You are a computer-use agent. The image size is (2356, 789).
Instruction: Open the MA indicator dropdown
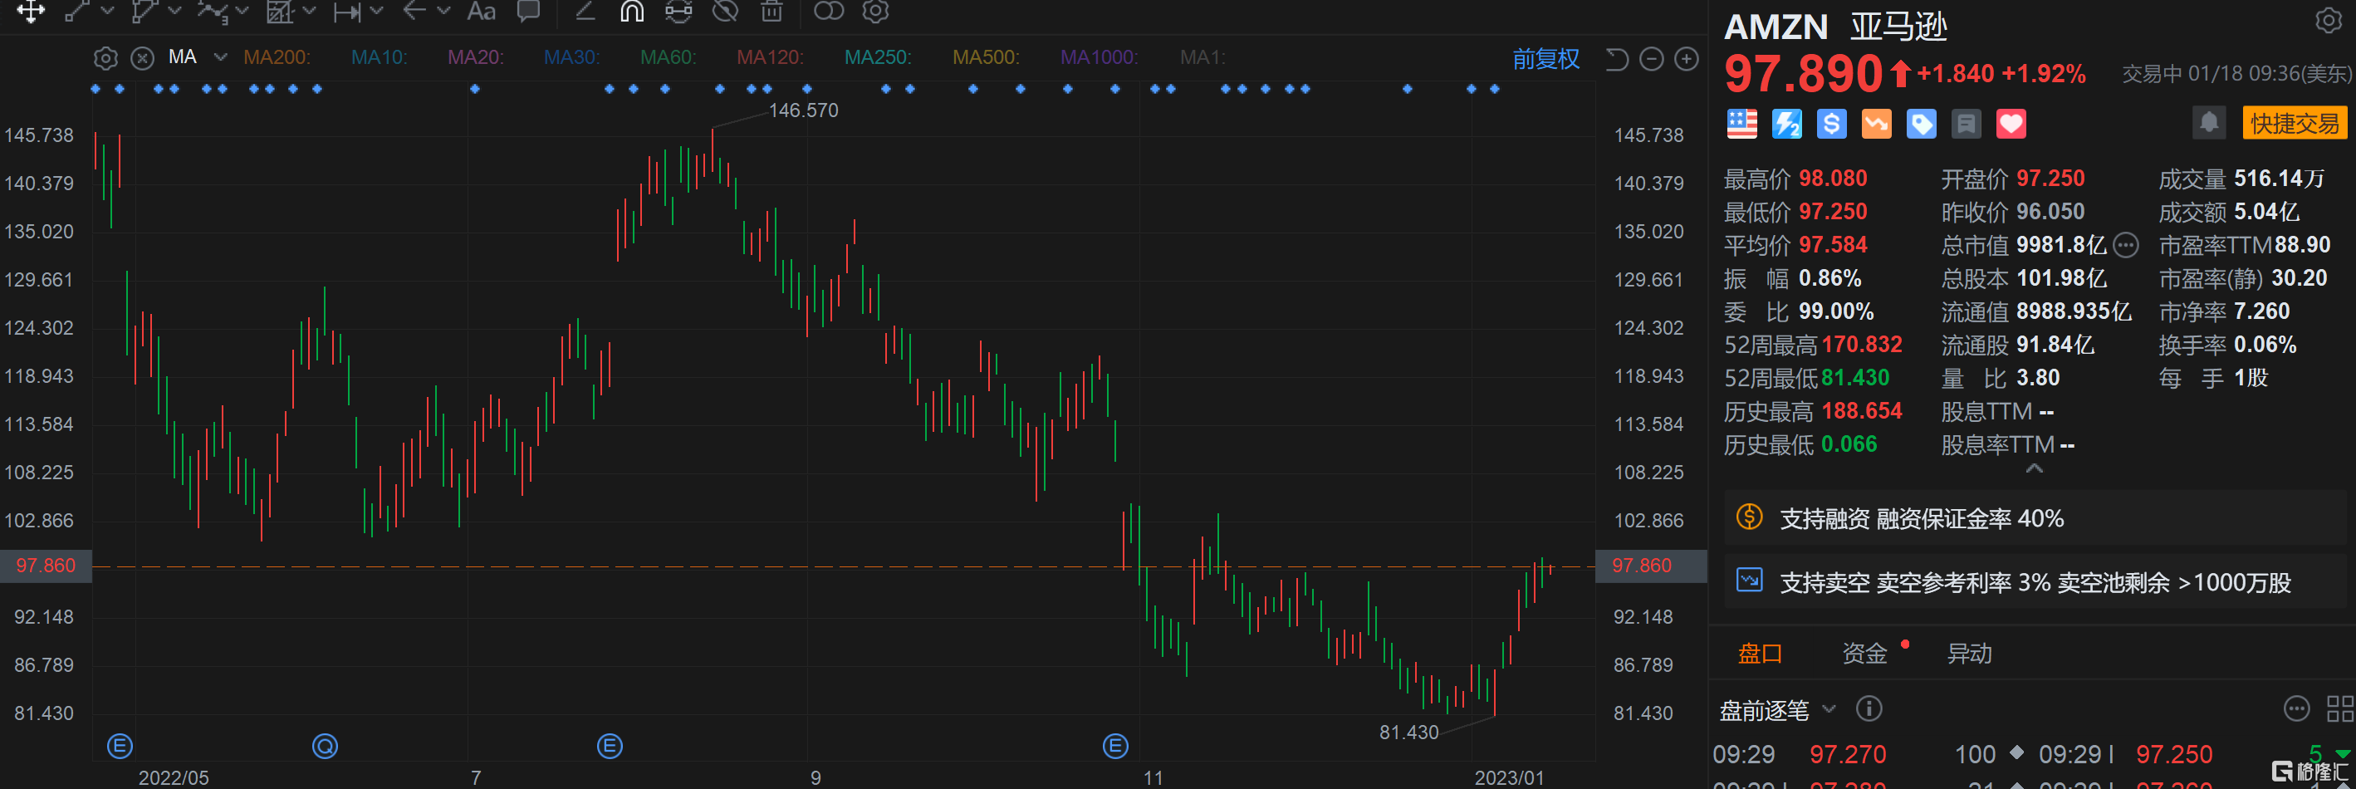(x=220, y=57)
